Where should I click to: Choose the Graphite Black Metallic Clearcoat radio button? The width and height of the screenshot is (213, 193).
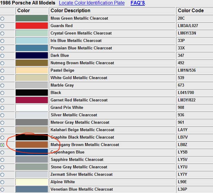pyautogui.click(x=2, y=138)
